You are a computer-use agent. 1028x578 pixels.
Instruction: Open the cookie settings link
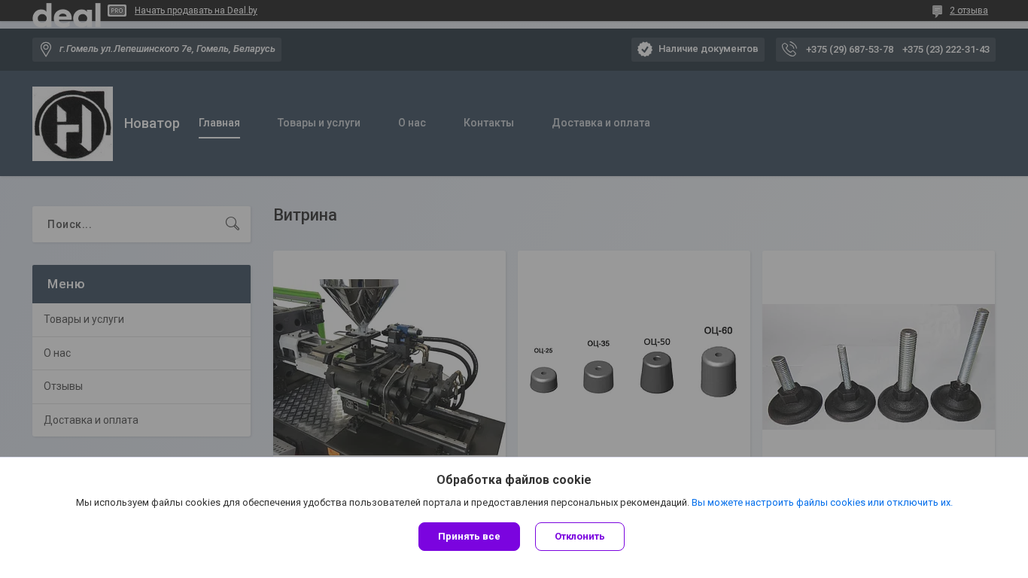822,503
